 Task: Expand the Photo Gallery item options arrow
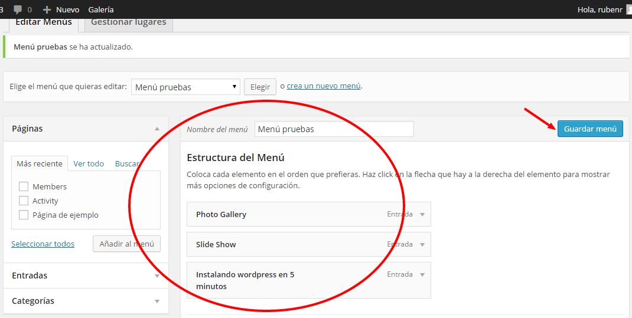[x=422, y=215]
